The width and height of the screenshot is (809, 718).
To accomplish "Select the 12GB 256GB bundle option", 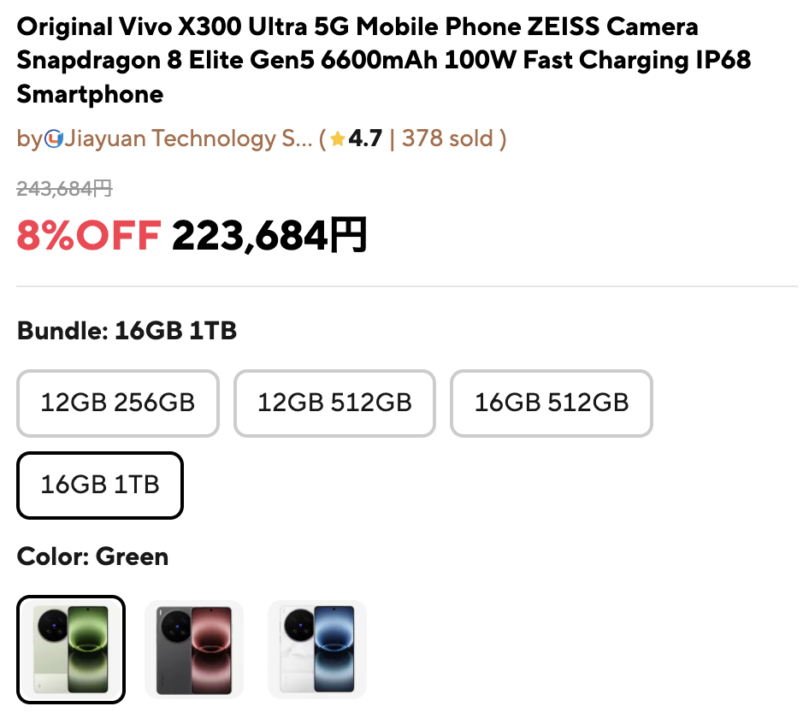I will pos(118,403).
